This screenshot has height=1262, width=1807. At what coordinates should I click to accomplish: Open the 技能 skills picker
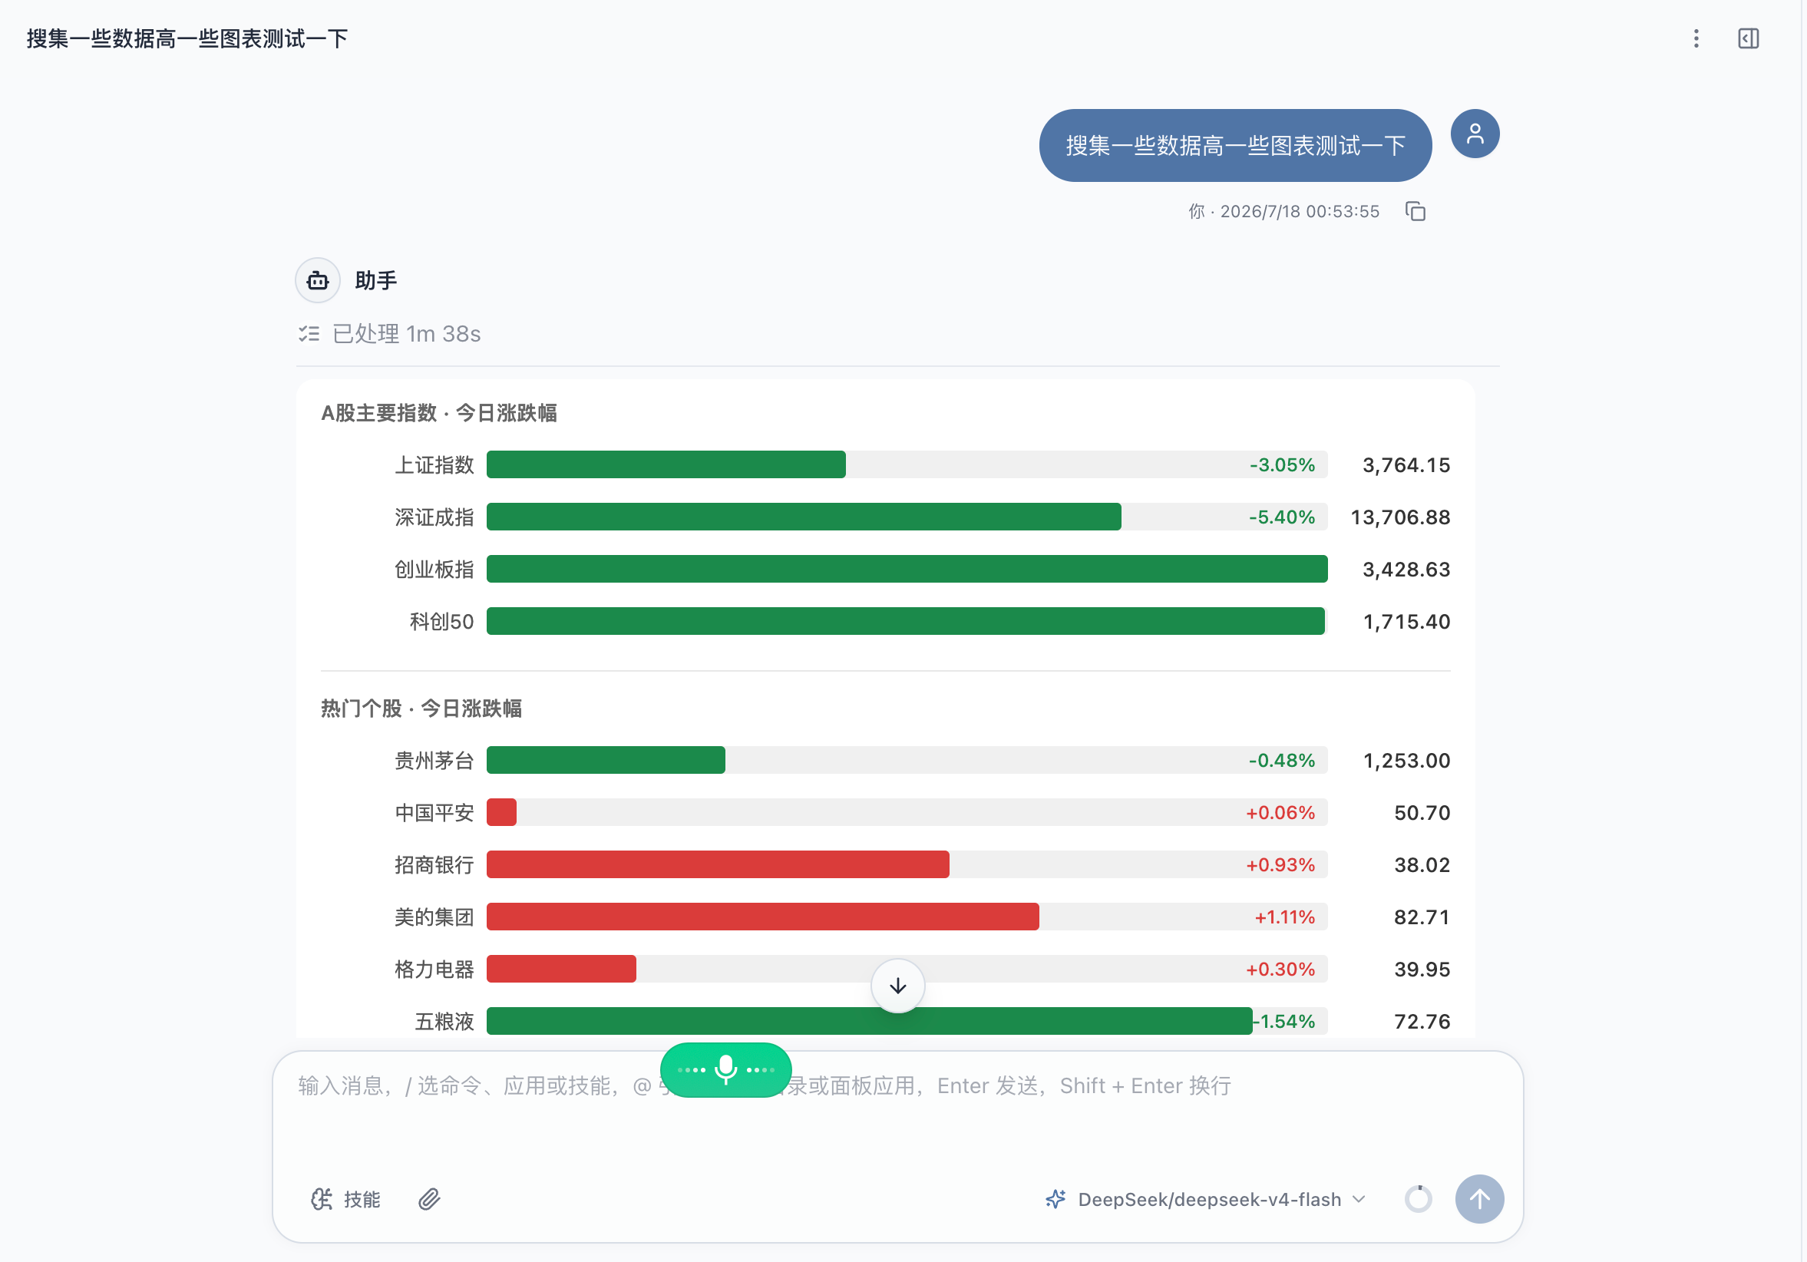click(346, 1199)
